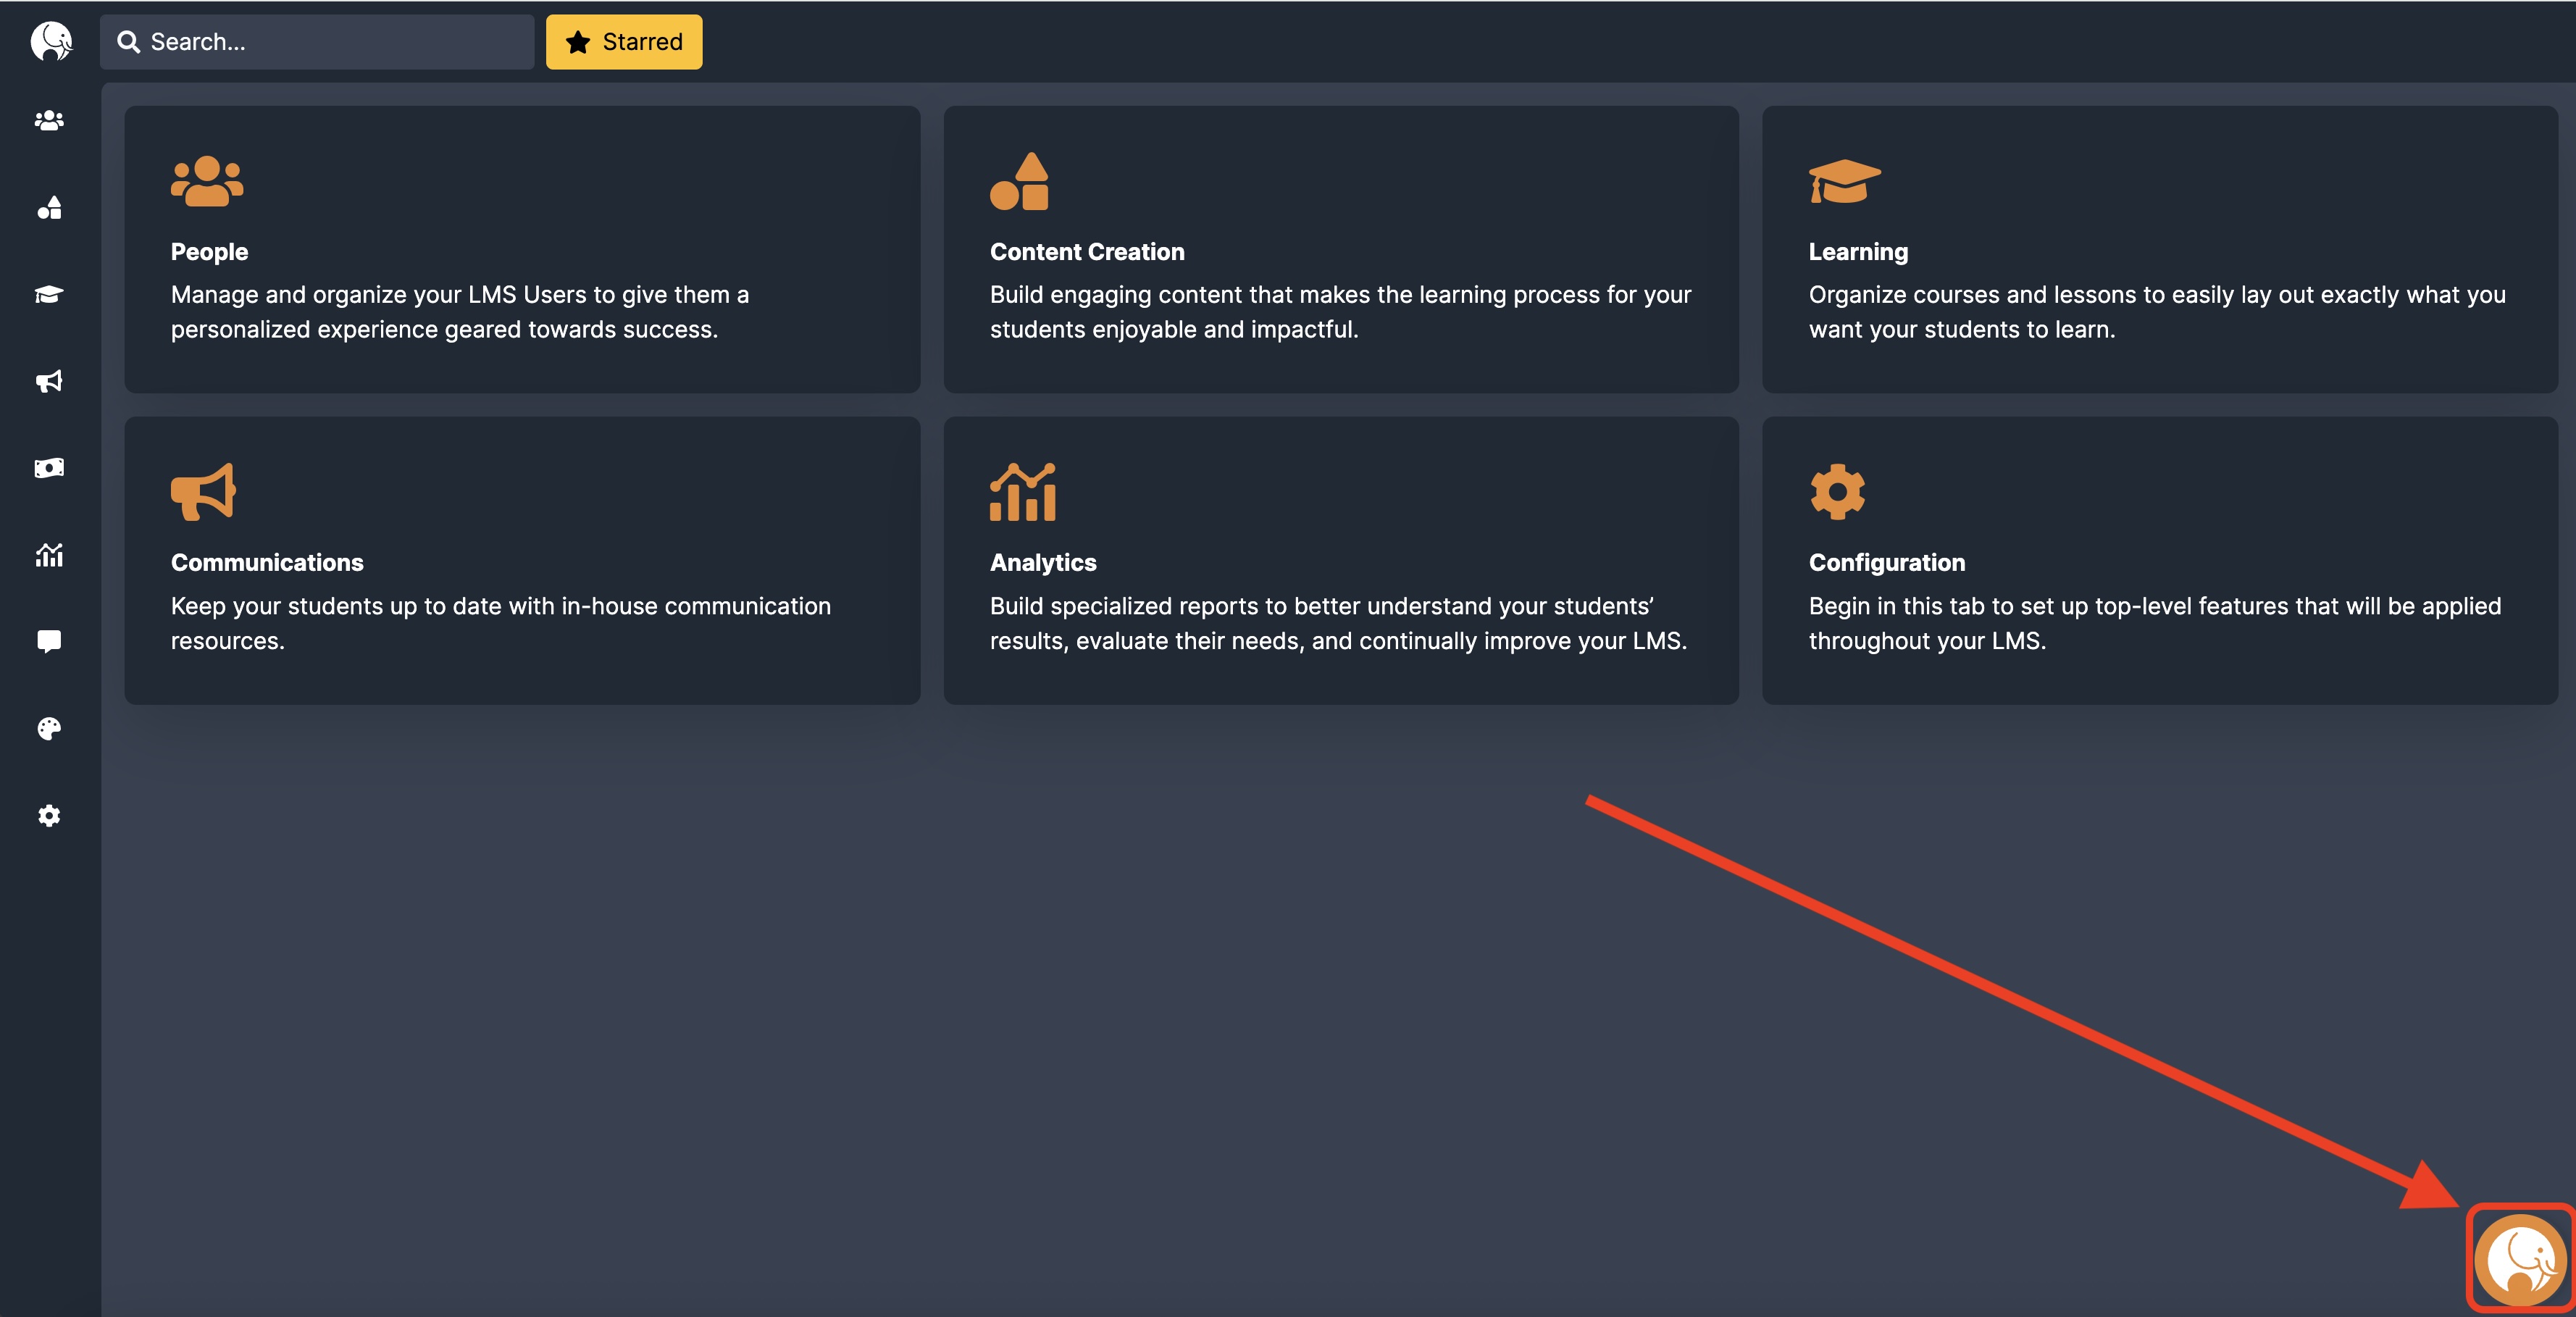Click into the Search field
Viewport: 2576px width, 1317px height.
[x=330, y=42]
